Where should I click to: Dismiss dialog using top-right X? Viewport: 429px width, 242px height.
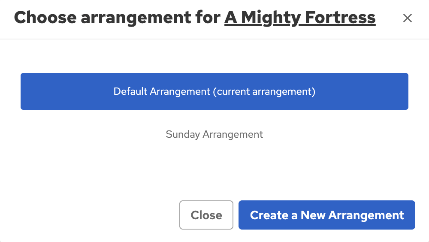tap(407, 18)
